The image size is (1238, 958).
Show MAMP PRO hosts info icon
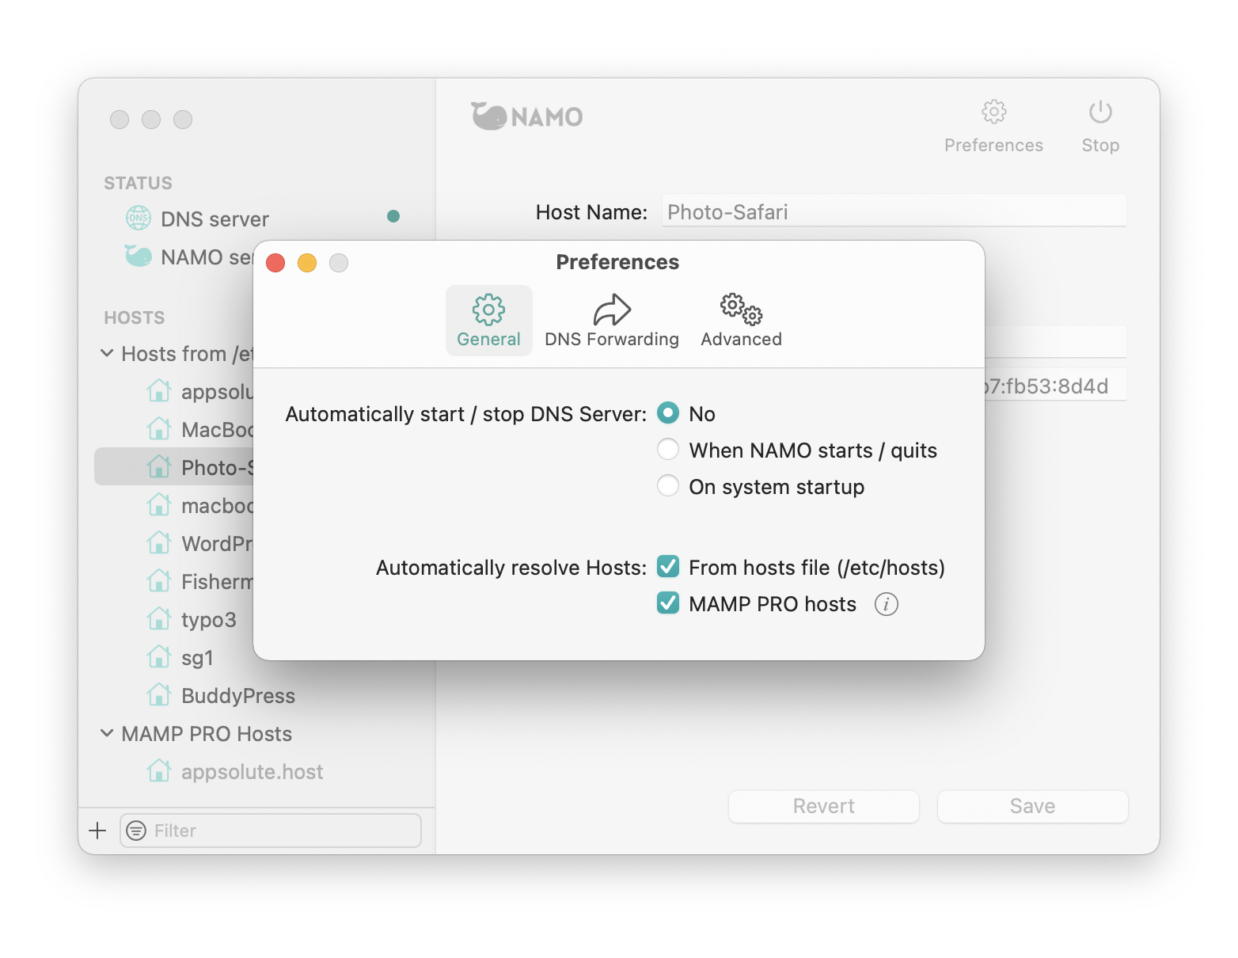point(887,604)
